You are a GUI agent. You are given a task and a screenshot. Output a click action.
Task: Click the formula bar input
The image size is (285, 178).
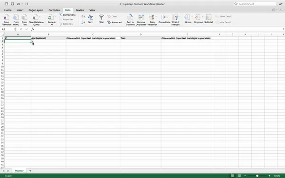click(158, 29)
